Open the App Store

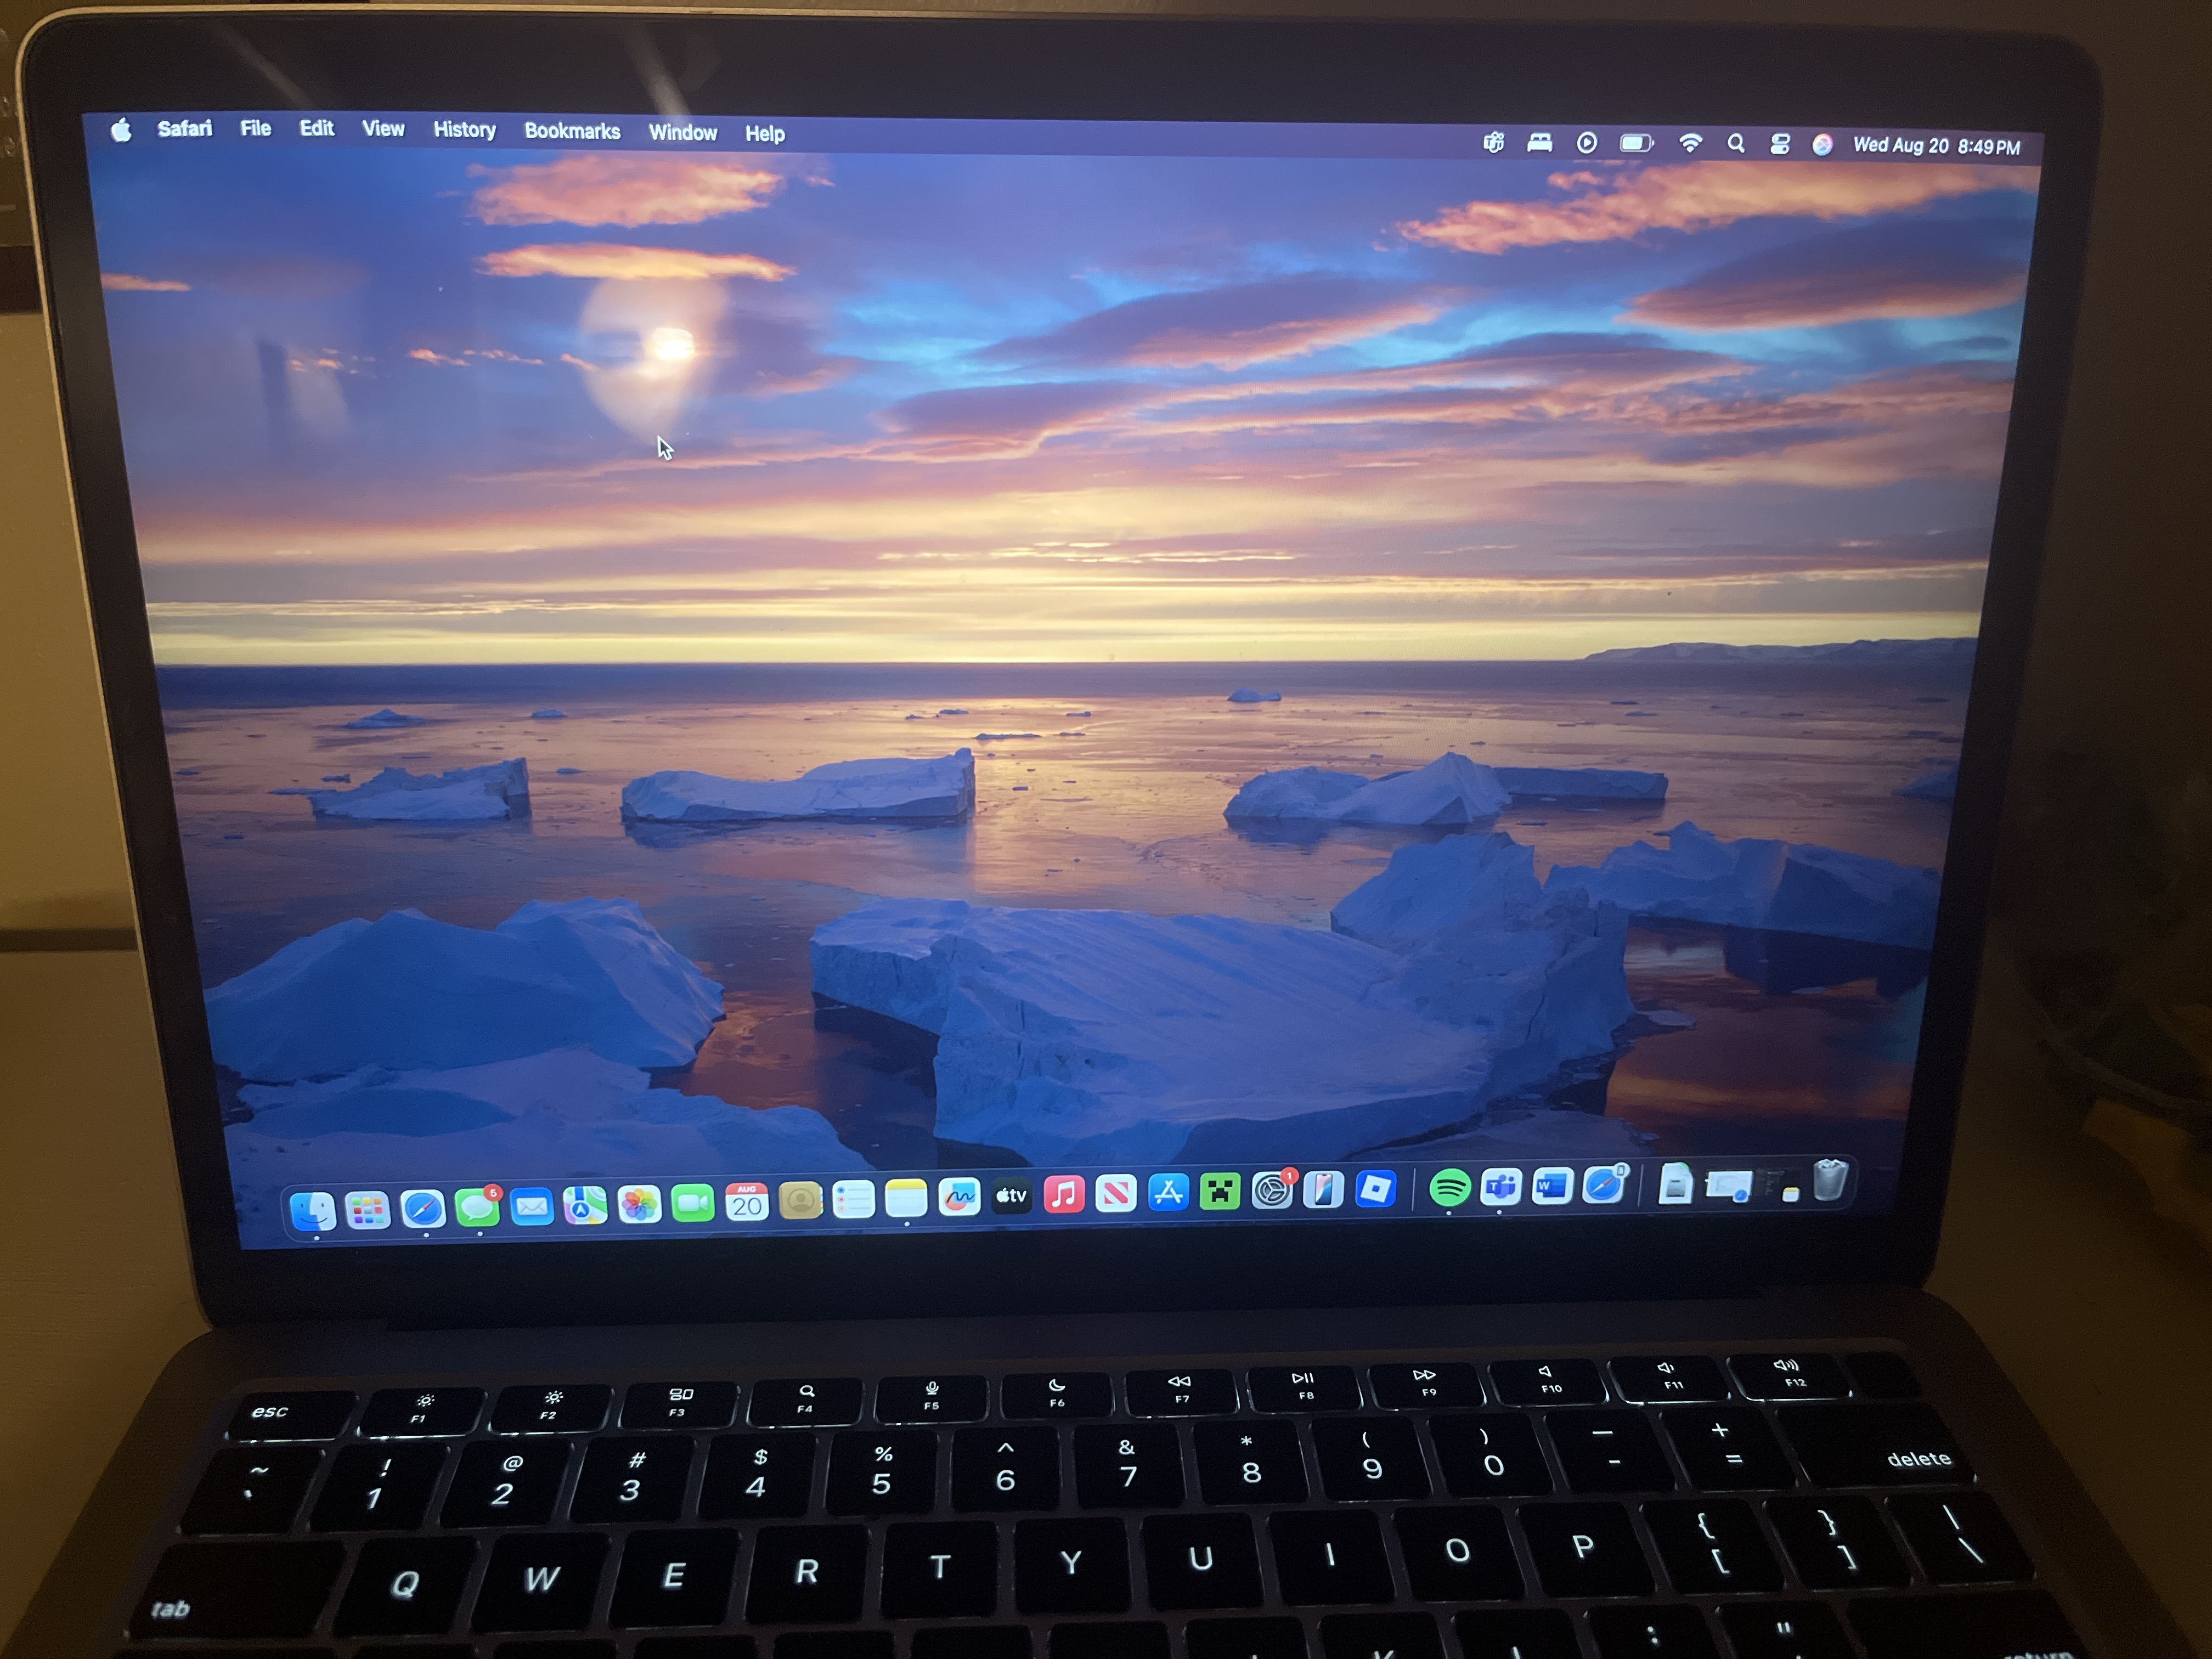[x=1169, y=1192]
